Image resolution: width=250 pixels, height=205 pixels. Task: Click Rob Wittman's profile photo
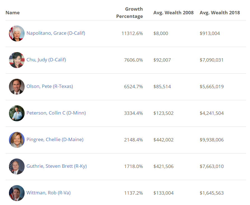tap(17, 193)
